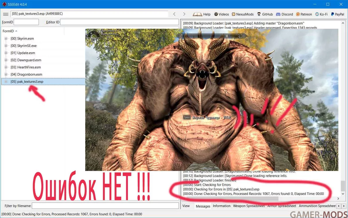Screen dimensions: 348x218
Task: Switch to the View tab
Action: (186, 206)
